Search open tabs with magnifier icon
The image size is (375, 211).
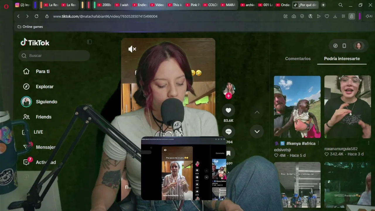tap(340, 5)
